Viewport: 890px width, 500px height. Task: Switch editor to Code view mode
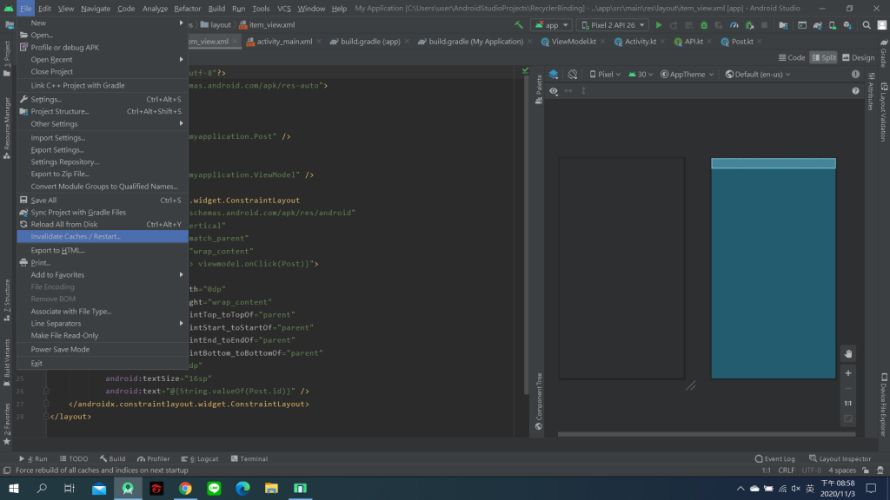click(792, 58)
